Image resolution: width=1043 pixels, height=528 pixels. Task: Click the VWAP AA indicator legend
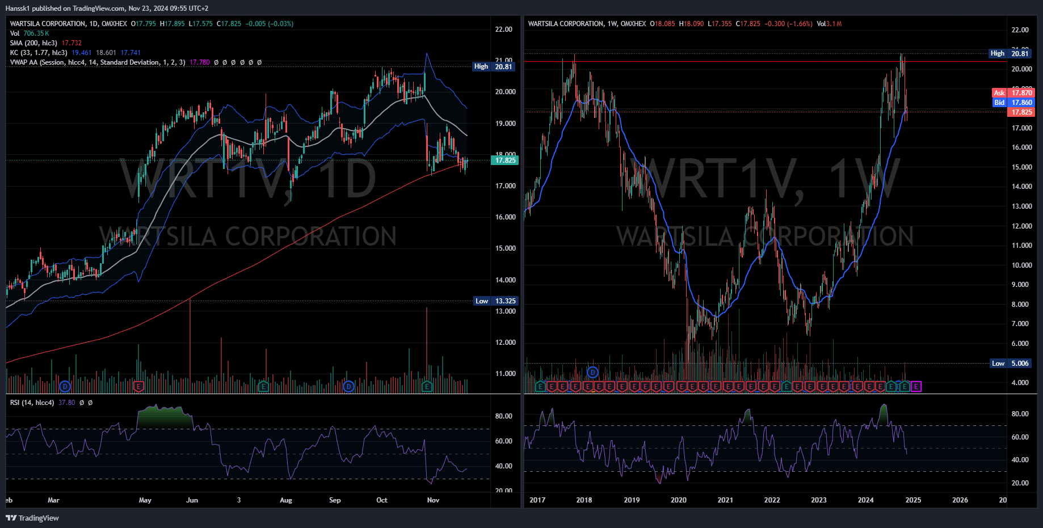click(x=136, y=62)
